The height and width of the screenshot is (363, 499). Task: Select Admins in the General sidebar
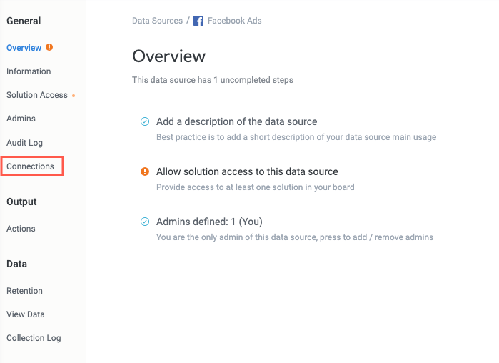coord(21,119)
